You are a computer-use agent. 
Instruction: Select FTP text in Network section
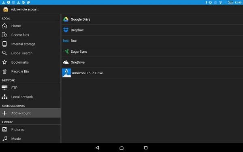coord(14,88)
